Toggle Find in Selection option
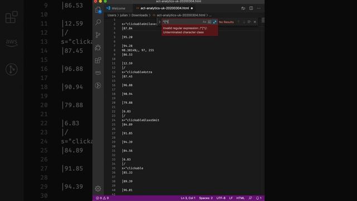Screen dimensions: 357x201 coord(249,22)
